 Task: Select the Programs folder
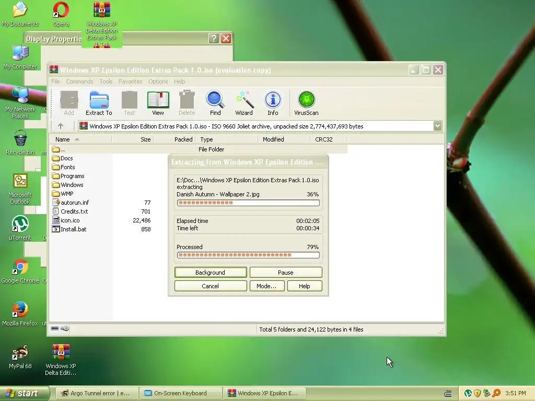coord(68,176)
